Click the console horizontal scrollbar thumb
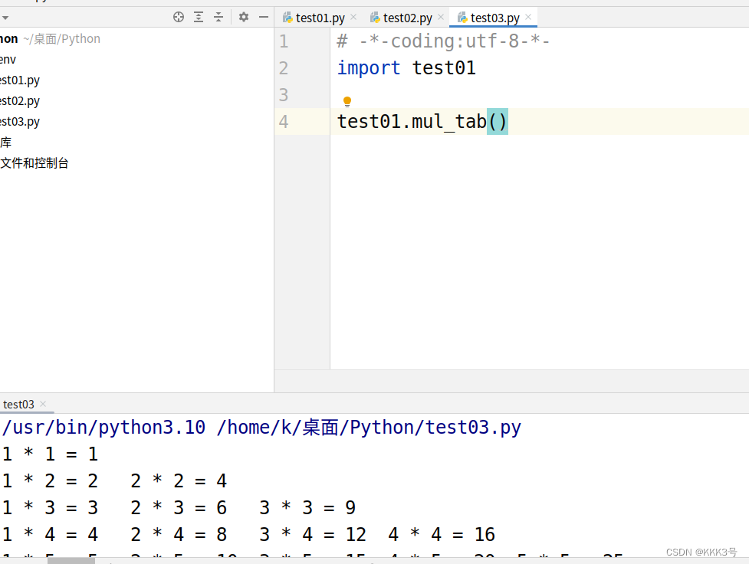Viewport: 749px width, 564px height. pos(71,561)
